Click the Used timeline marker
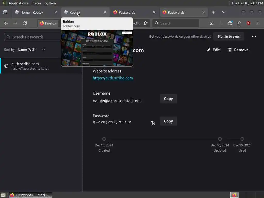This screenshot has height=198, width=264. (242, 139)
